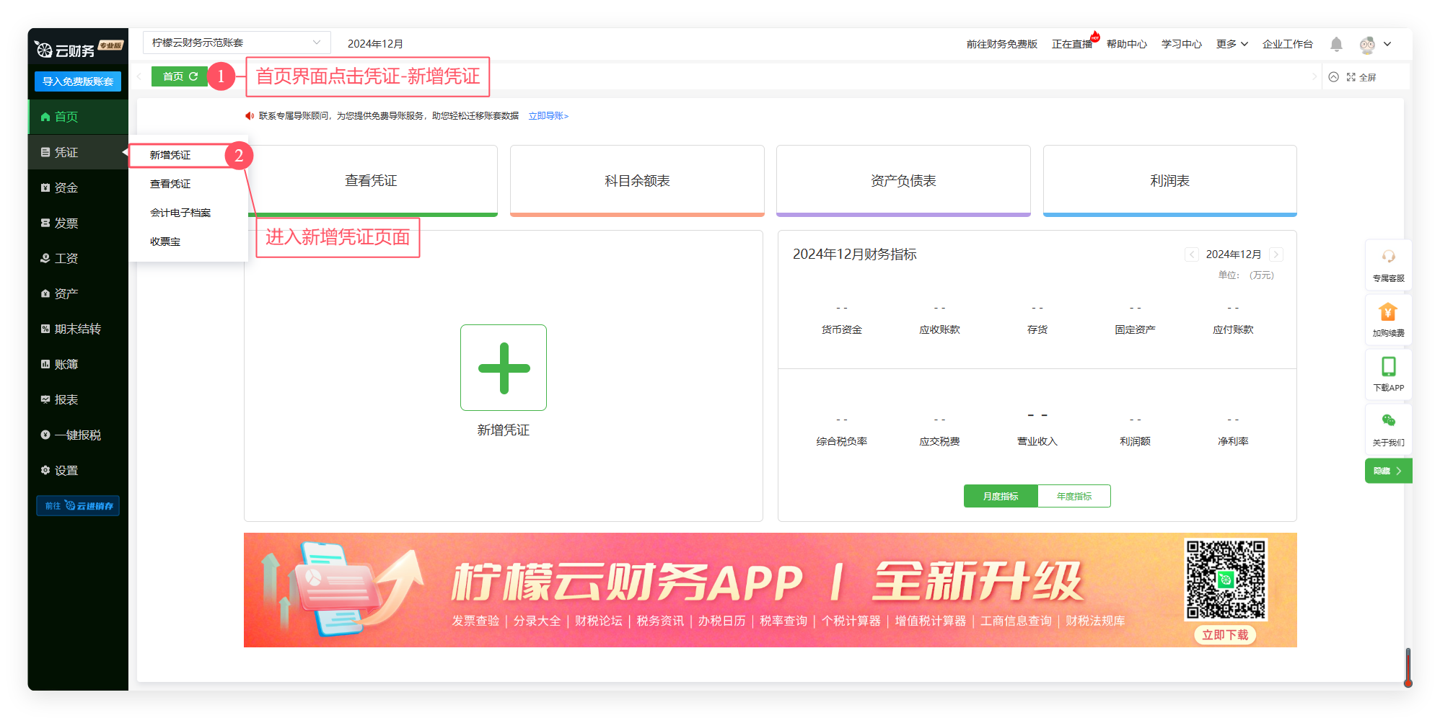Click the fullscreen expand icon

(x=1351, y=77)
